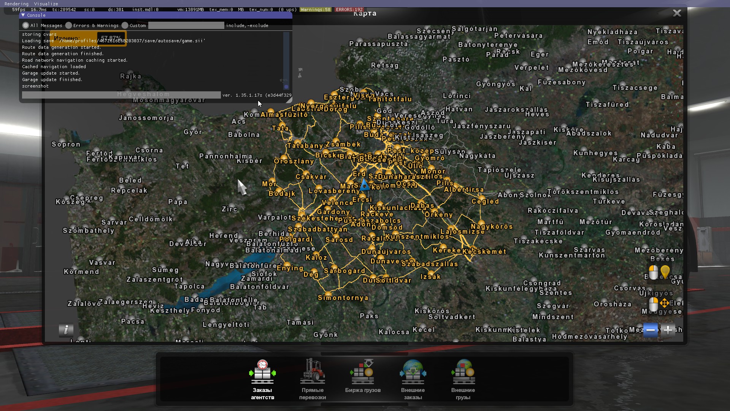
Task: Zoom out the map with minus button
Action: coord(651,330)
